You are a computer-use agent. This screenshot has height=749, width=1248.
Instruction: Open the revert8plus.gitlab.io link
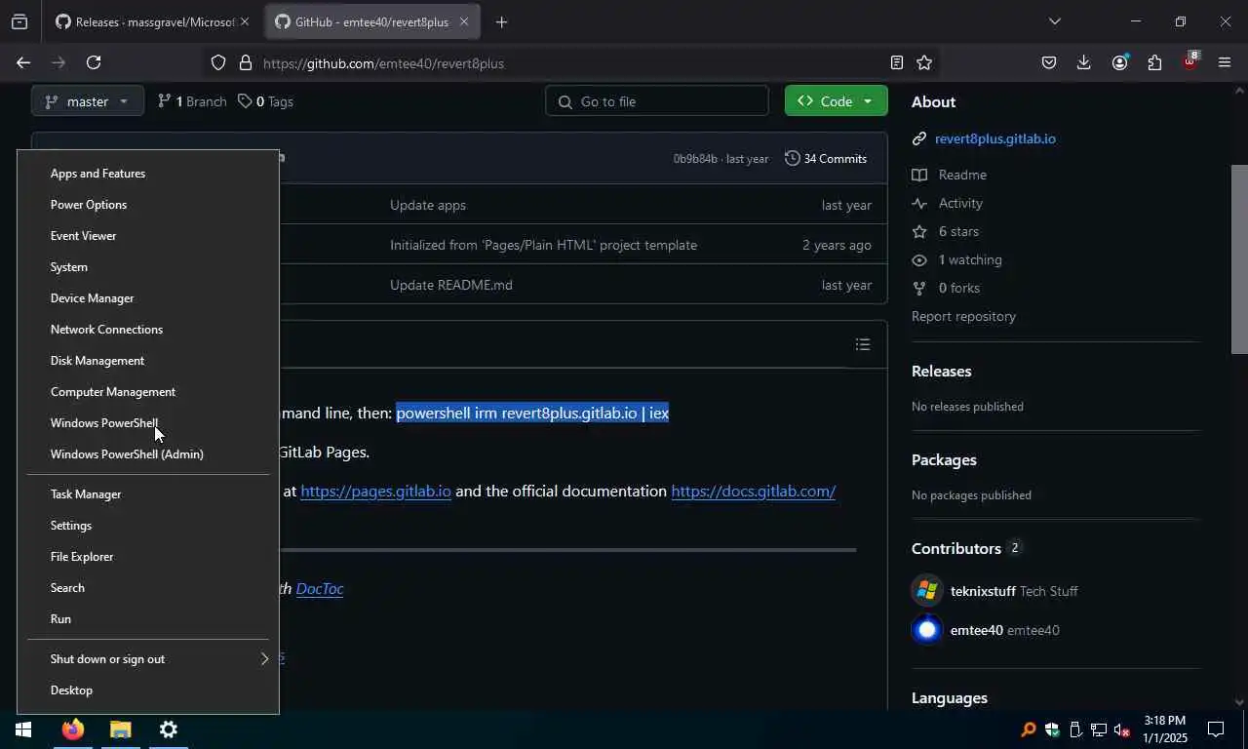[x=995, y=138]
